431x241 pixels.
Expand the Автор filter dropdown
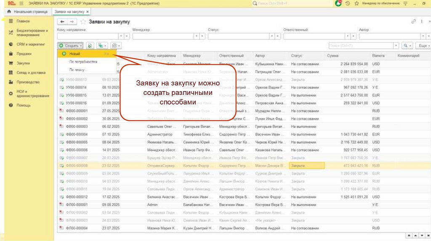[423, 36]
